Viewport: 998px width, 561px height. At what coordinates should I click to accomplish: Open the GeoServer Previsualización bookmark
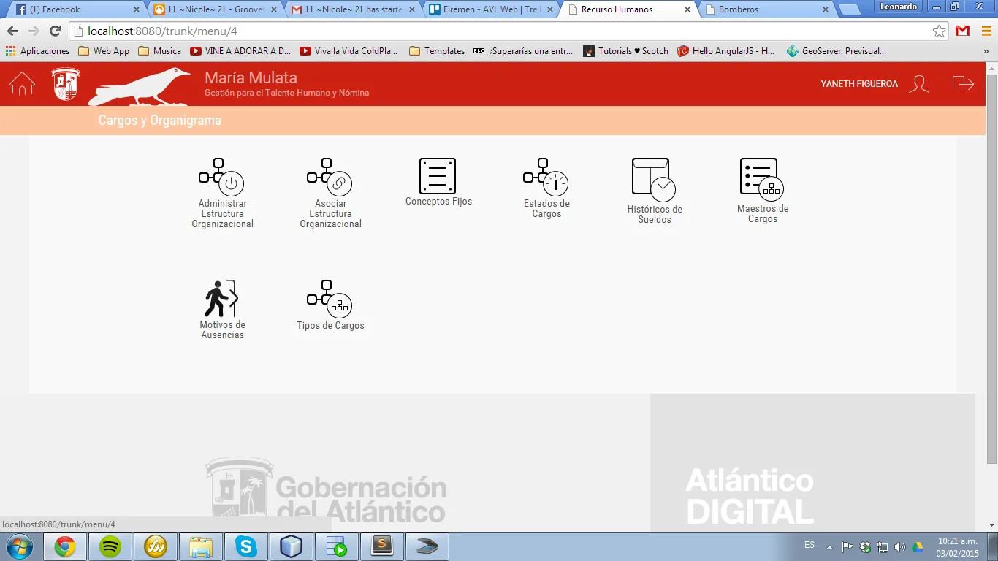click(x=836, y=51)
